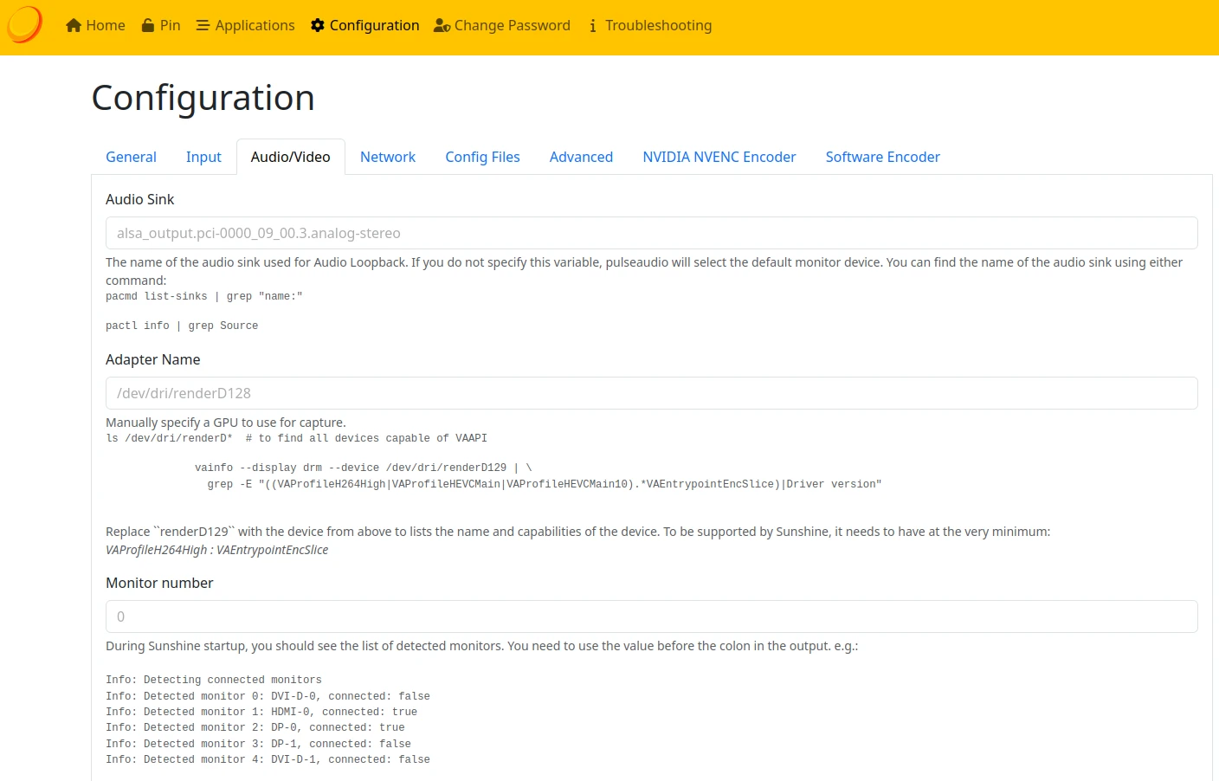The width and height of the screenshot is (1219, 781).
Task: Click the Applications list icon
Action: pos(203,26)
